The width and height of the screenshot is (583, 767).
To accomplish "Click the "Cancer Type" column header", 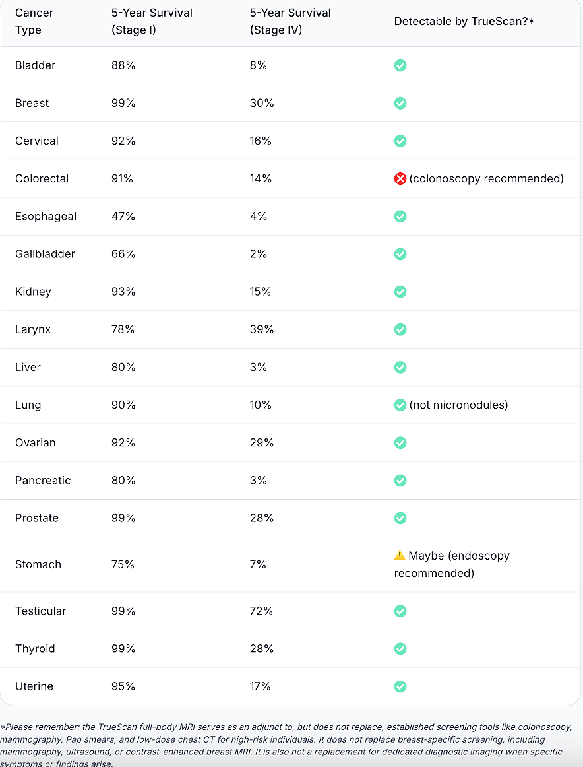I will click(x=34, y=22).
